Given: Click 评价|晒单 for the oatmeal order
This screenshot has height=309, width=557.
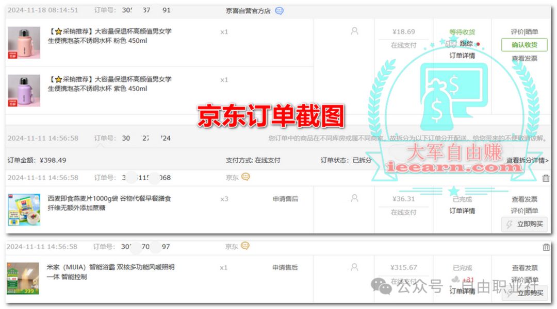Looking at the screenshot, I should coord(525,211).
